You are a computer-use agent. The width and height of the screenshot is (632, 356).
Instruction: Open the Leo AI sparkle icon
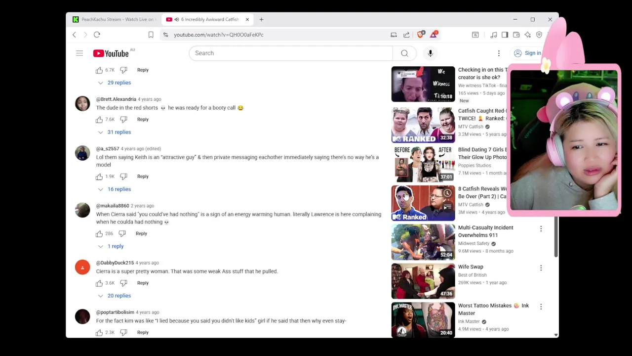(x=527, y=35)
